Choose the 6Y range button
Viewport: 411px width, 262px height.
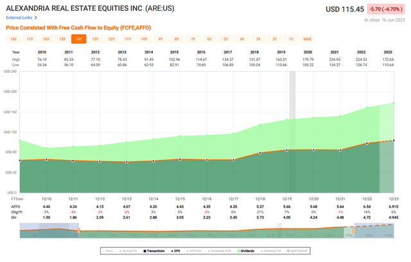[209, 39]
